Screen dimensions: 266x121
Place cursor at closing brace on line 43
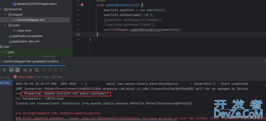97,35
